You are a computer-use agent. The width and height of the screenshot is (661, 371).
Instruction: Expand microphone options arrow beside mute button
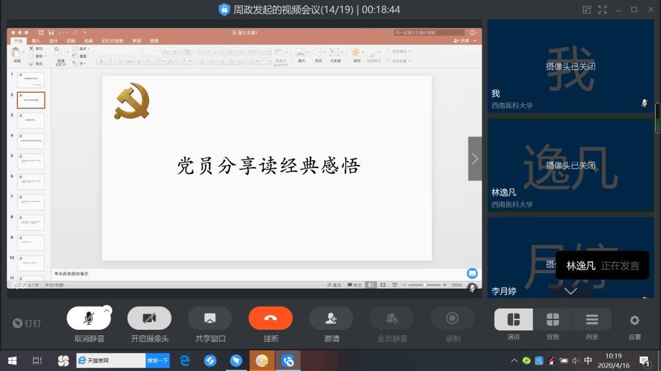point(107,310)
